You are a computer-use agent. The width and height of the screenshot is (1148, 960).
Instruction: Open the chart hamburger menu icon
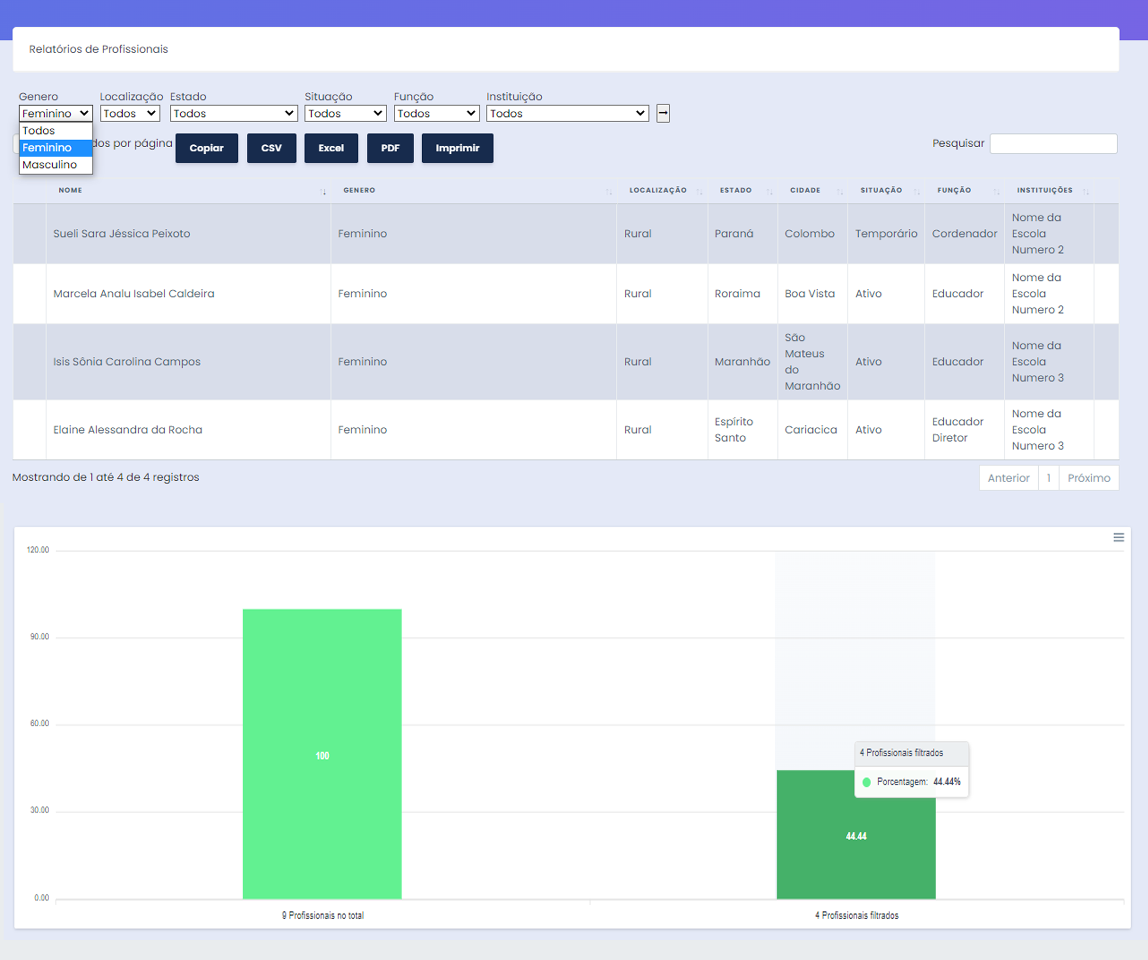pos(1119,537)
